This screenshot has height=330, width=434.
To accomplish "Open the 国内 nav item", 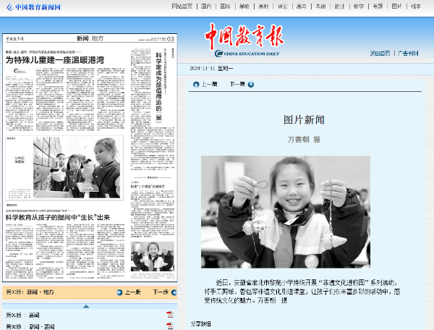I will (x=206, y=7).
